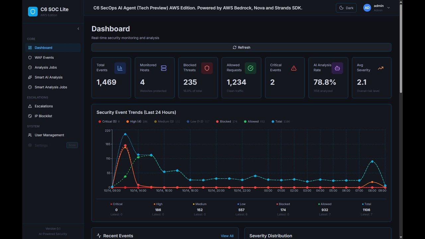Click the Smart AI Analysis sparkle icon
Image resolution: width=425 pixels, height=239 pixels.
30,77
